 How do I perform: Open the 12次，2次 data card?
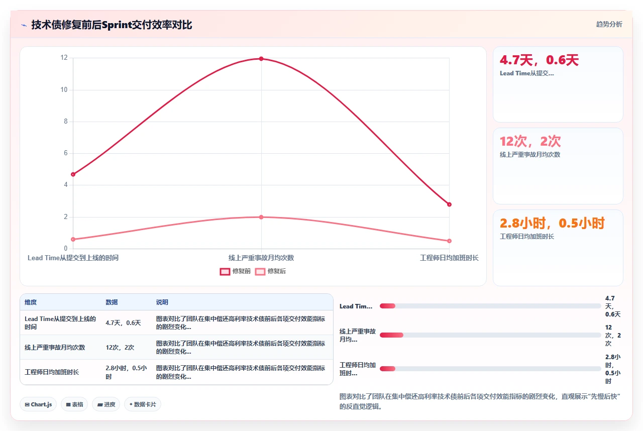click(558, 166)
